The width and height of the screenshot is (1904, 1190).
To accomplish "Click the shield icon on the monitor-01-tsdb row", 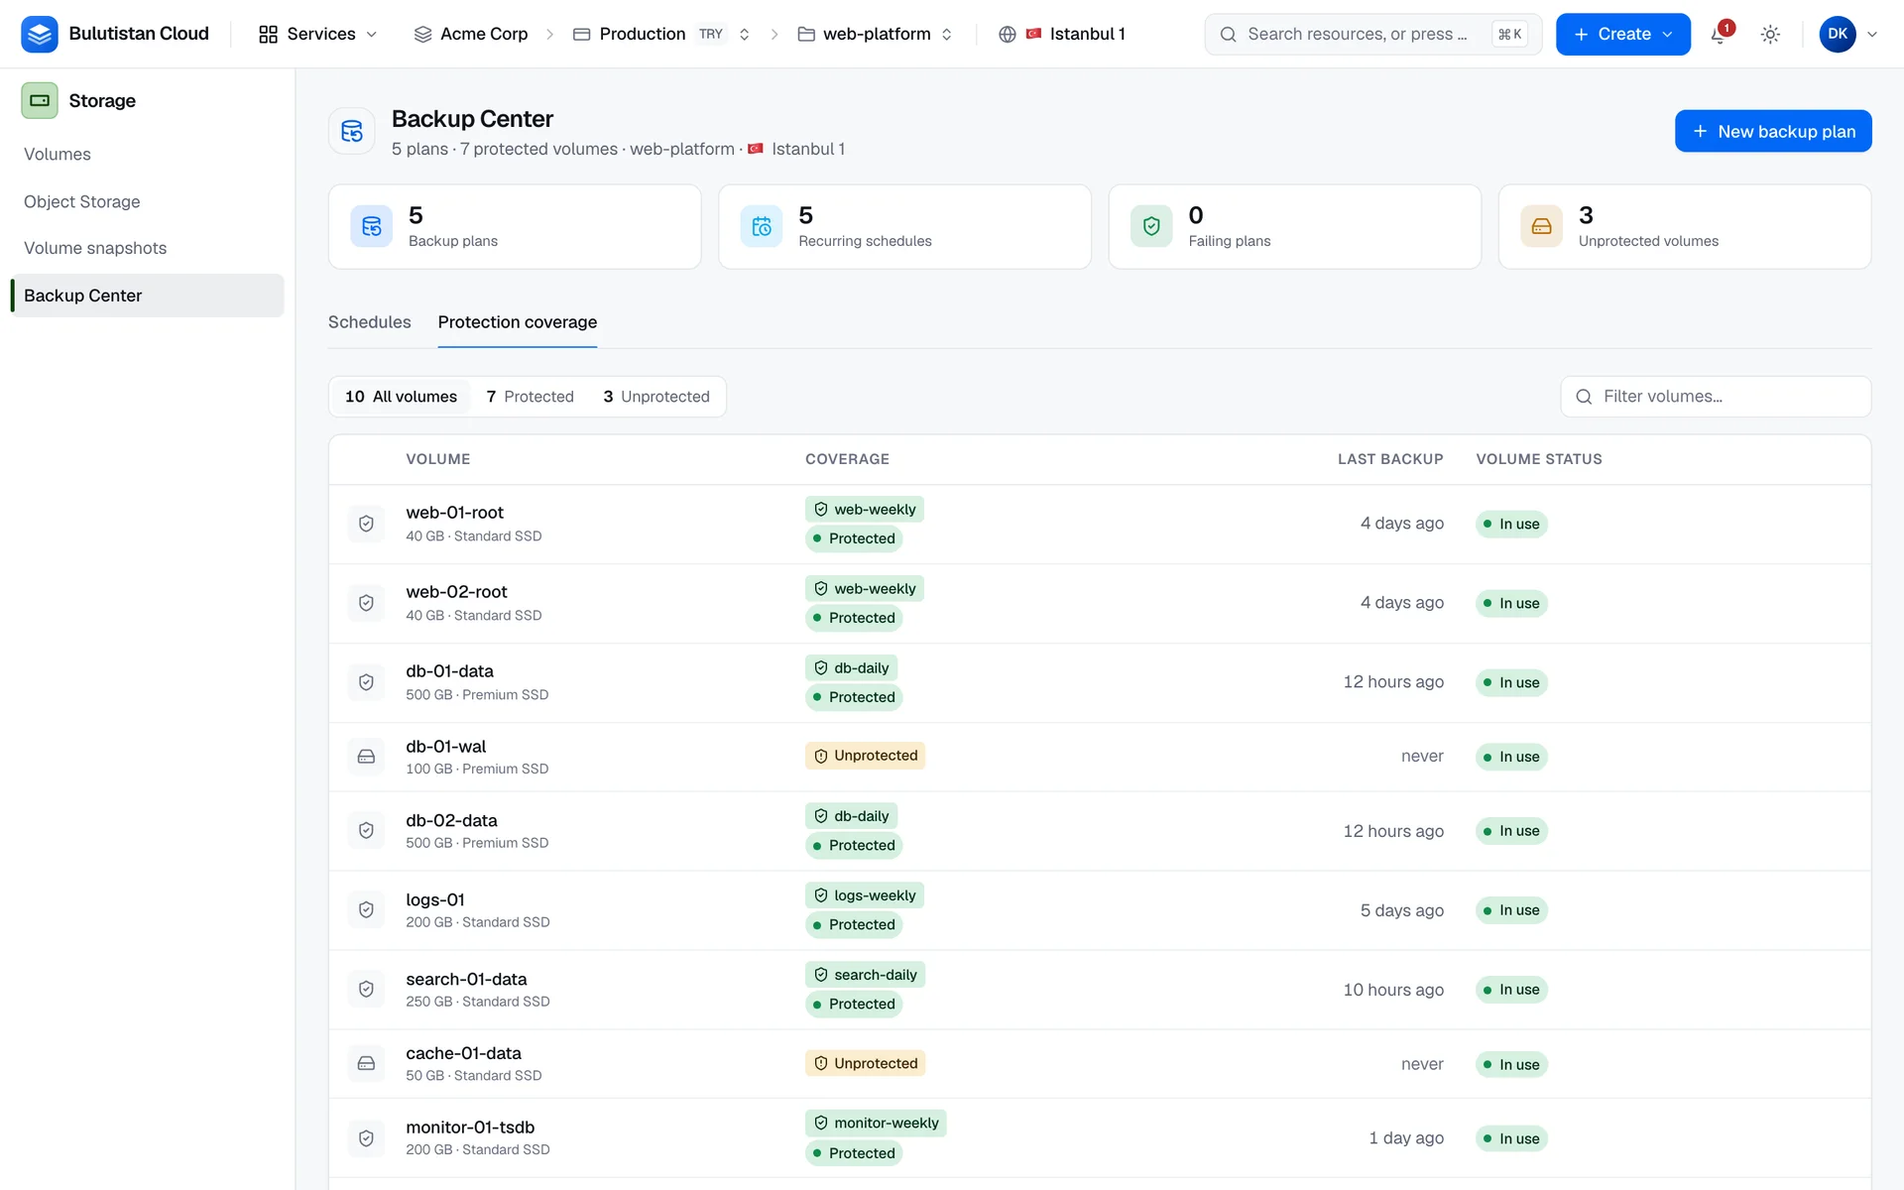I will pos(366,1138).
